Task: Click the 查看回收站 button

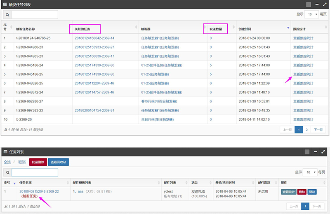Action: point(58,162)
